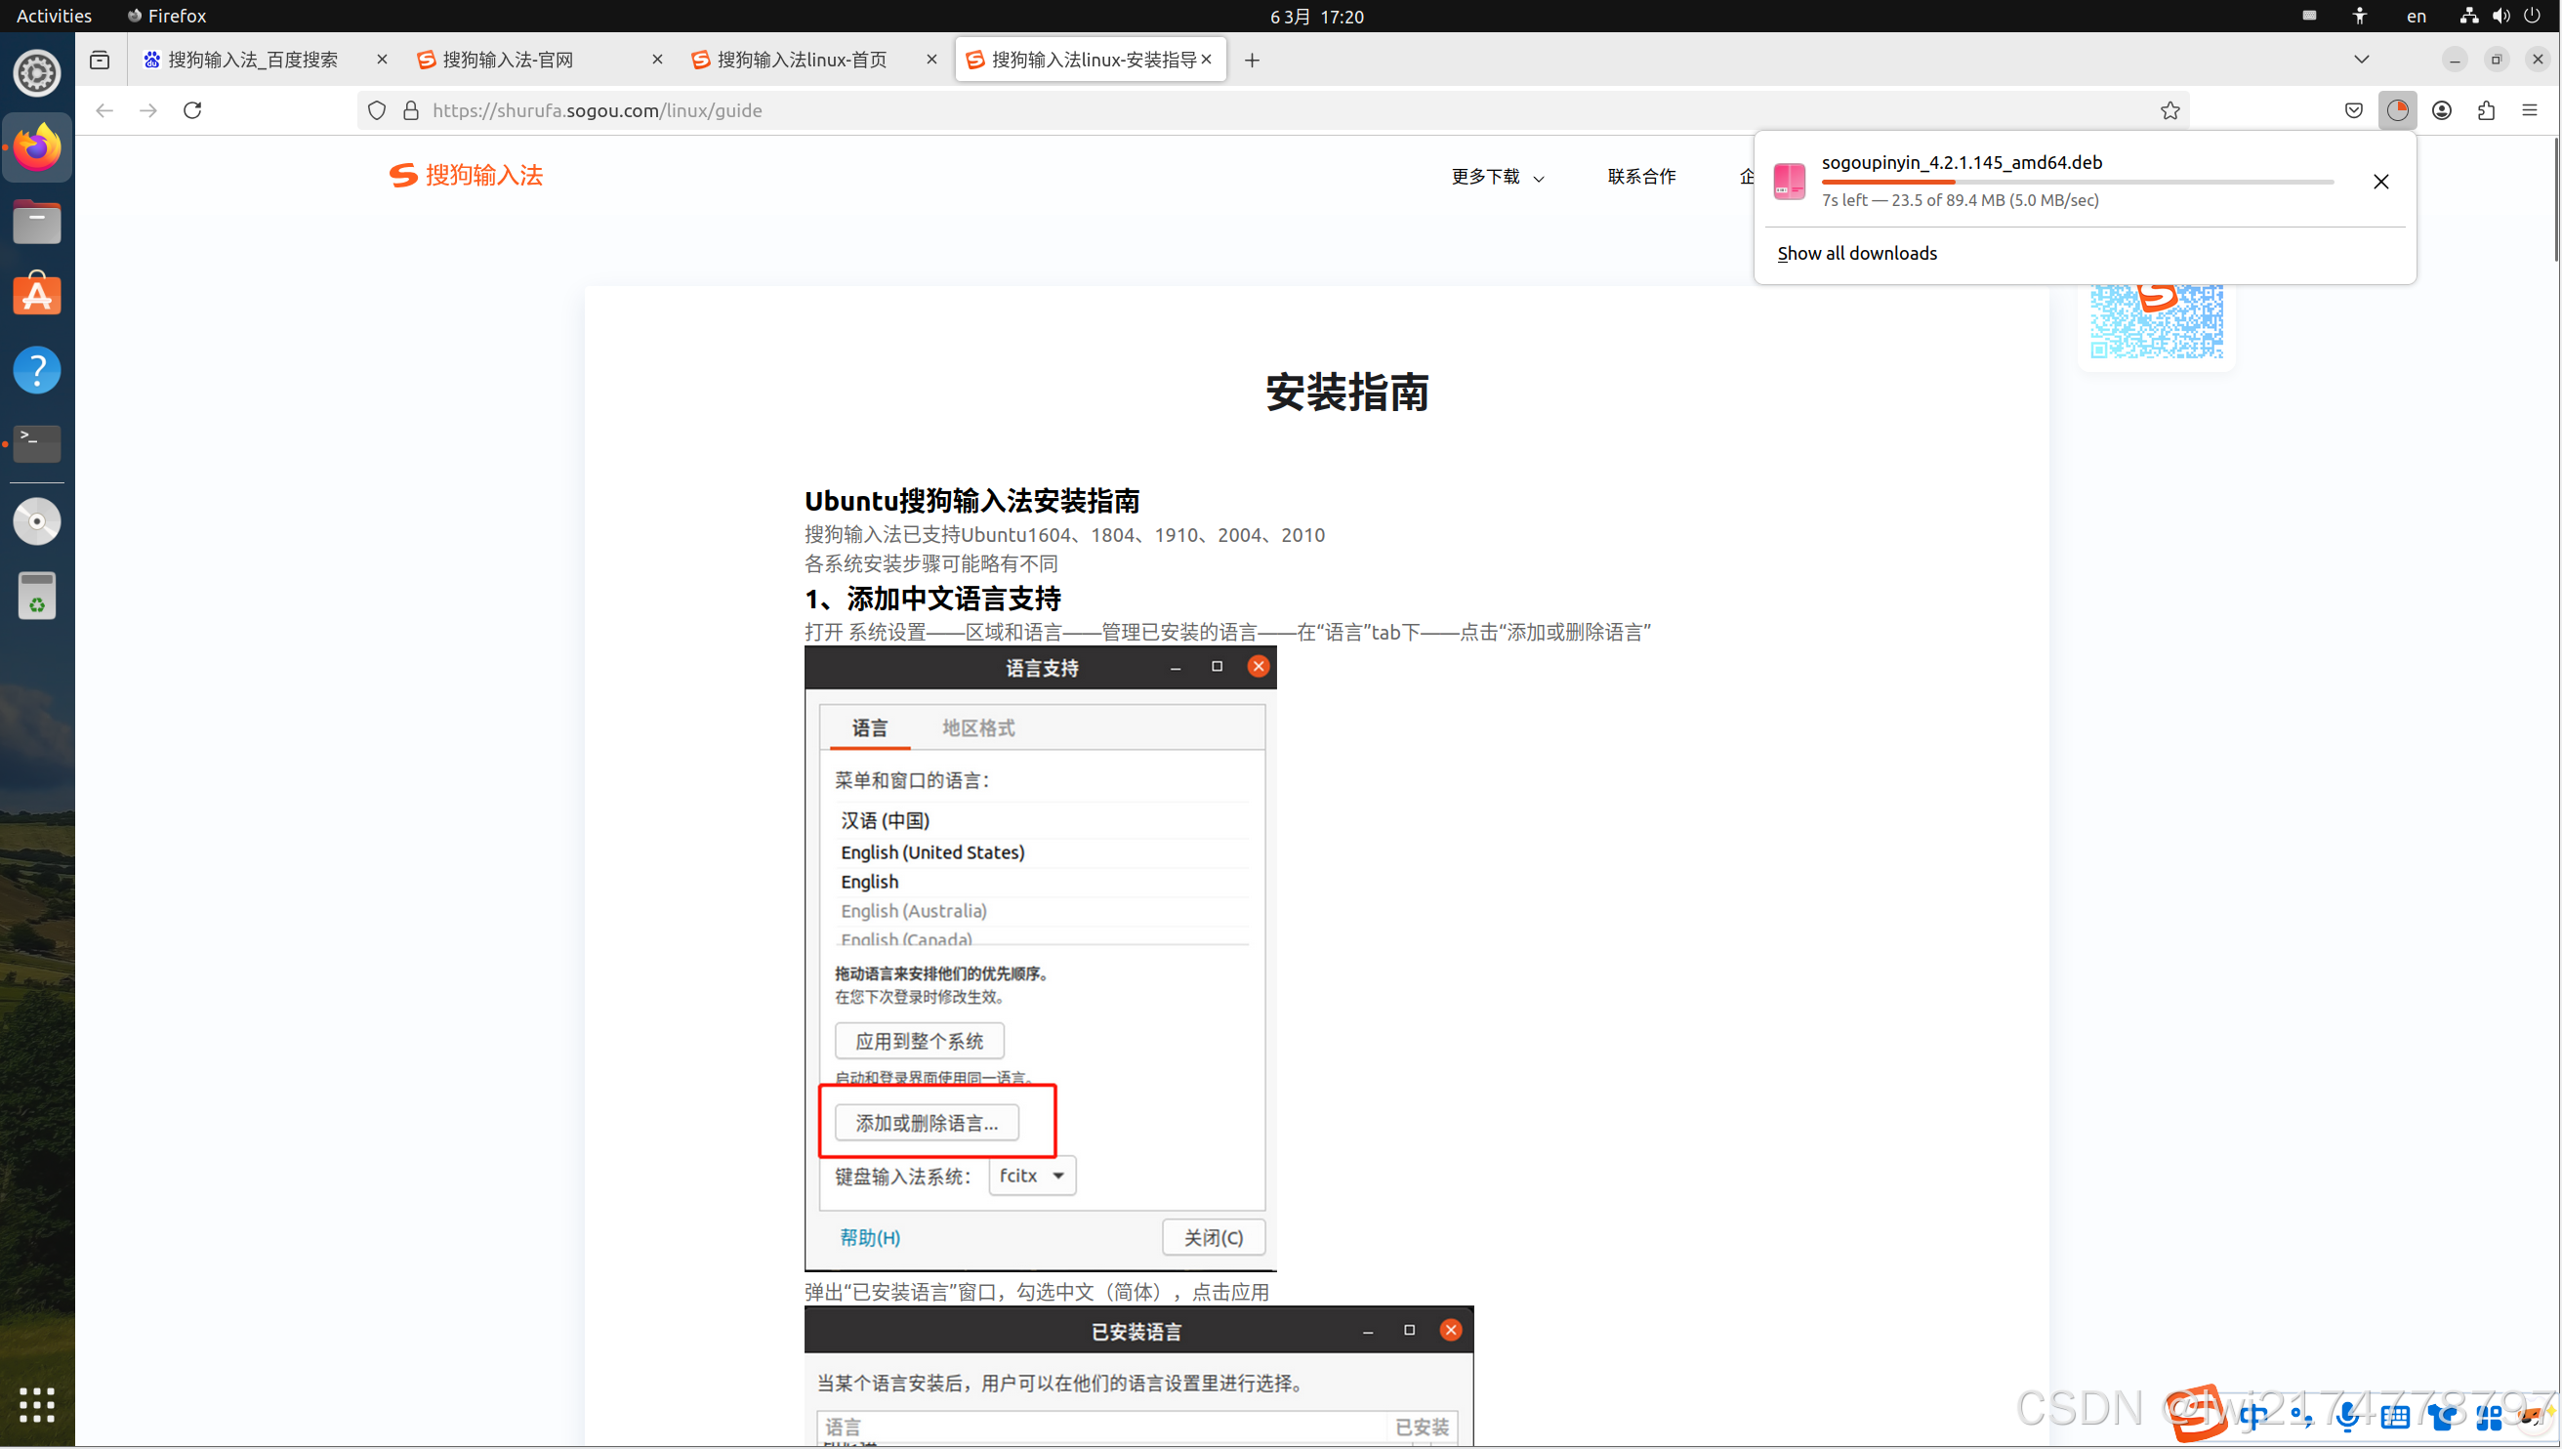Open the Save to Pocket icon

(2353, 110)
